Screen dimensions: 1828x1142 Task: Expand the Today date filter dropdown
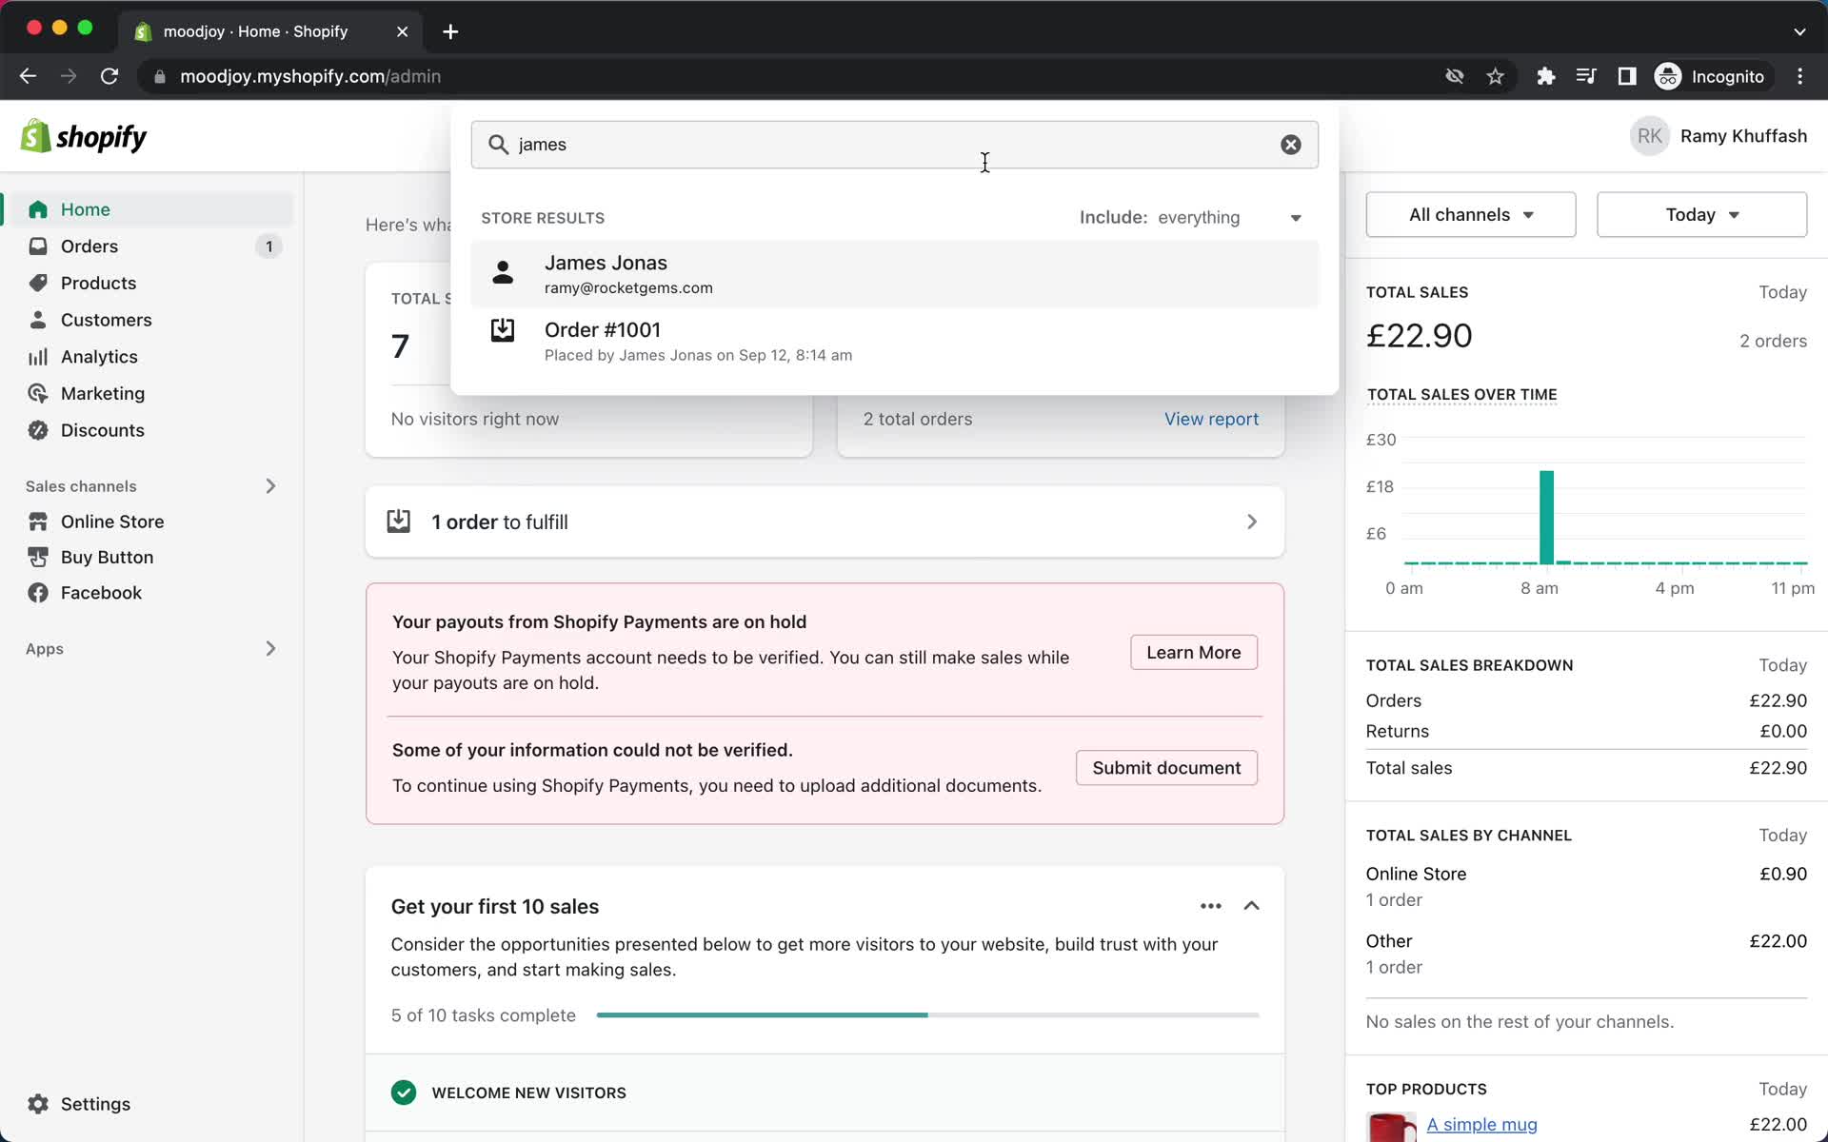point(1701,214)
